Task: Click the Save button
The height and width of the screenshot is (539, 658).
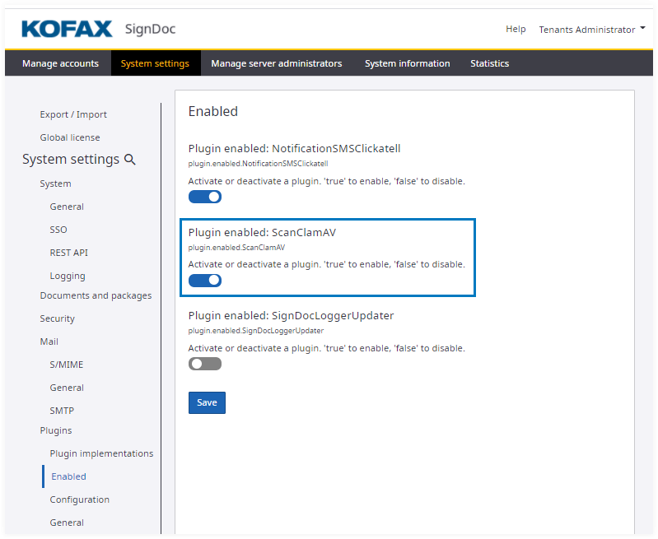Action: tap(207, 402)
